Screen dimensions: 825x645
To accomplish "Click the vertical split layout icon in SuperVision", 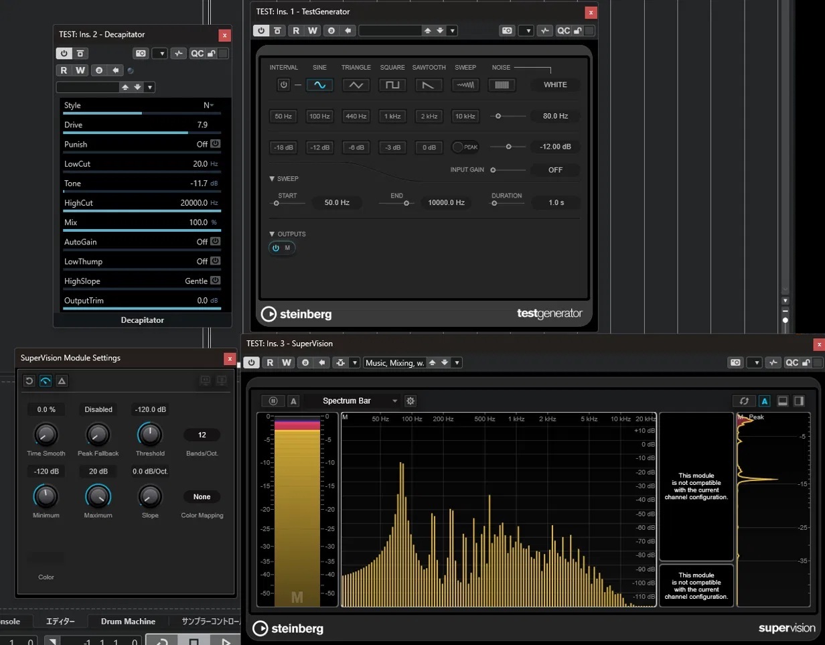I will pyautogui.click(x=798, y=401).
